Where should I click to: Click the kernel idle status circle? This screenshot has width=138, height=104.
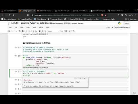[x=129, y=27]
